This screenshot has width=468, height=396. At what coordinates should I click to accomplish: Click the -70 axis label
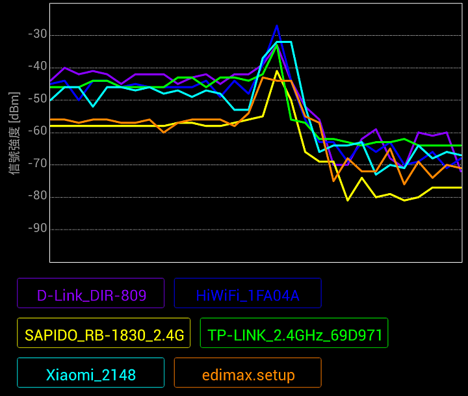coord(38,163)
